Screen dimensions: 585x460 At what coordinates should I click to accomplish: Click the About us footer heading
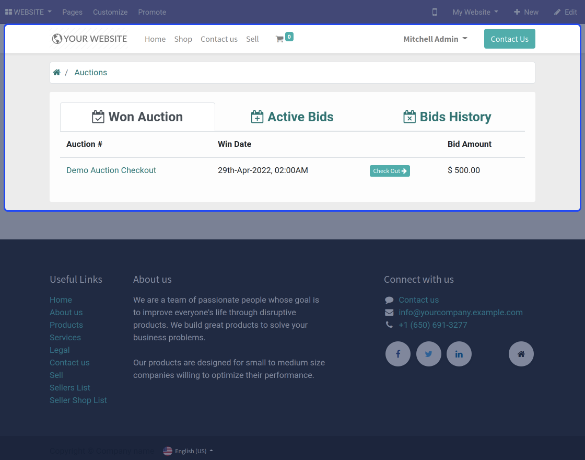[x=152, y=279]
